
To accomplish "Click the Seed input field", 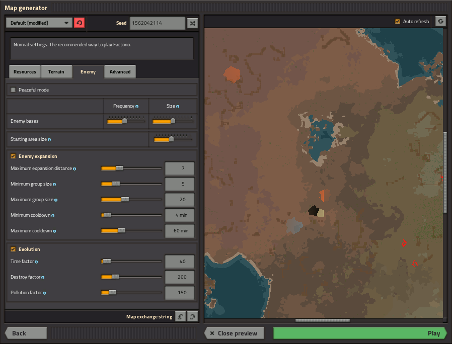I will [158, 23].
